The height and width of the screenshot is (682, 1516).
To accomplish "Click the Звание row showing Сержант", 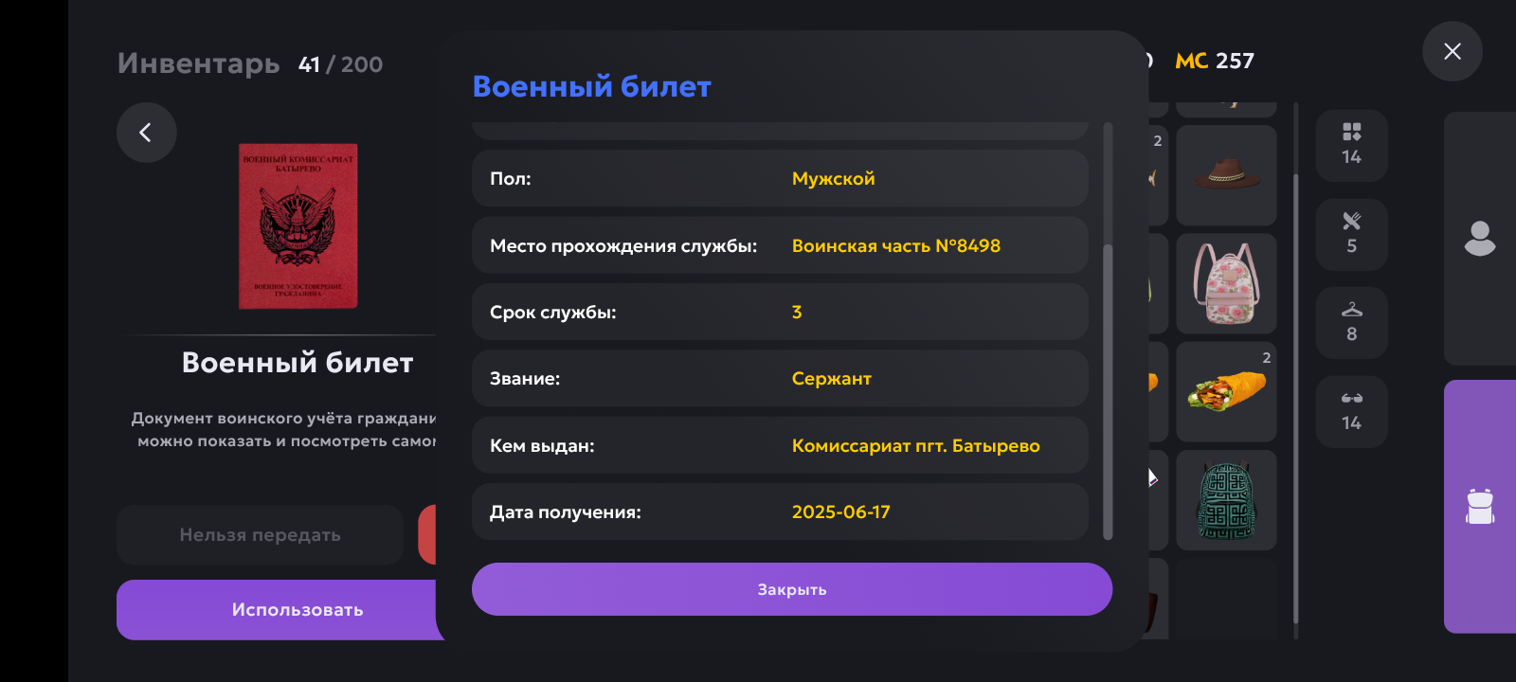I will pos(780,379).
